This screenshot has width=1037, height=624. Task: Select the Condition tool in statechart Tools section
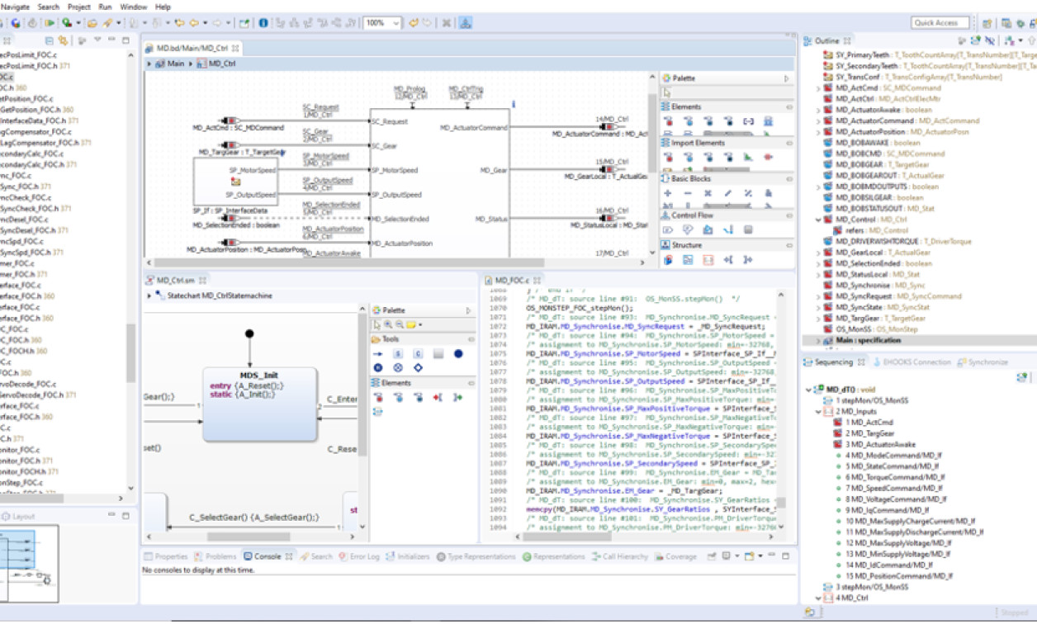pyautogui.click(x=418, y=367)
